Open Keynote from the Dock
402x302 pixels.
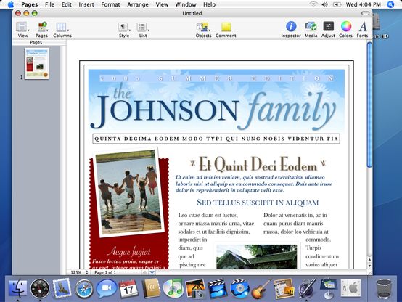pos(329,289)
